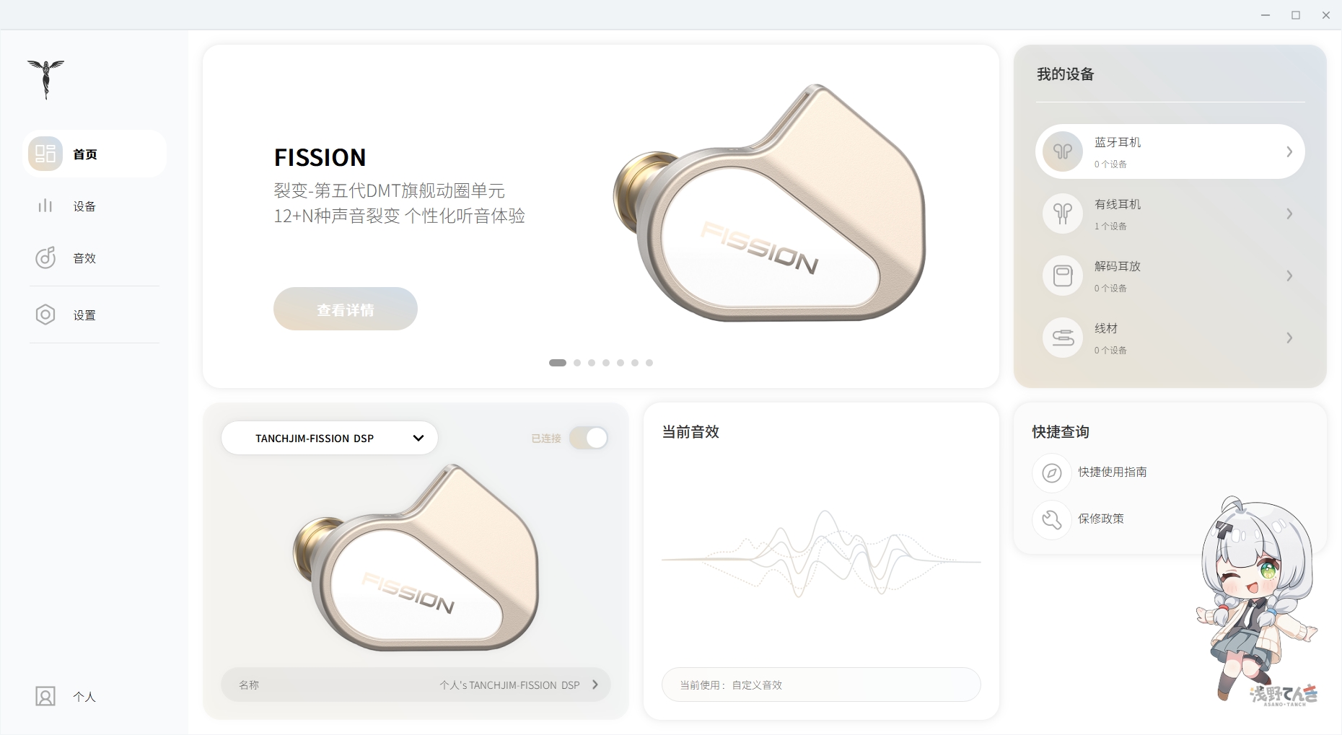Viewport: 1342px width, 735px height.
Task: Open the 个人 profile icon
Action: tap(45, 696)
